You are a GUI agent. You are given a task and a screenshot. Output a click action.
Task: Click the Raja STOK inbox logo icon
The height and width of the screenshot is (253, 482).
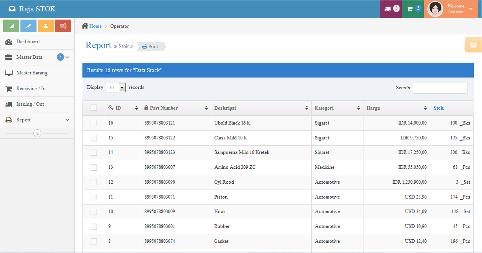[x=13, y=9]
